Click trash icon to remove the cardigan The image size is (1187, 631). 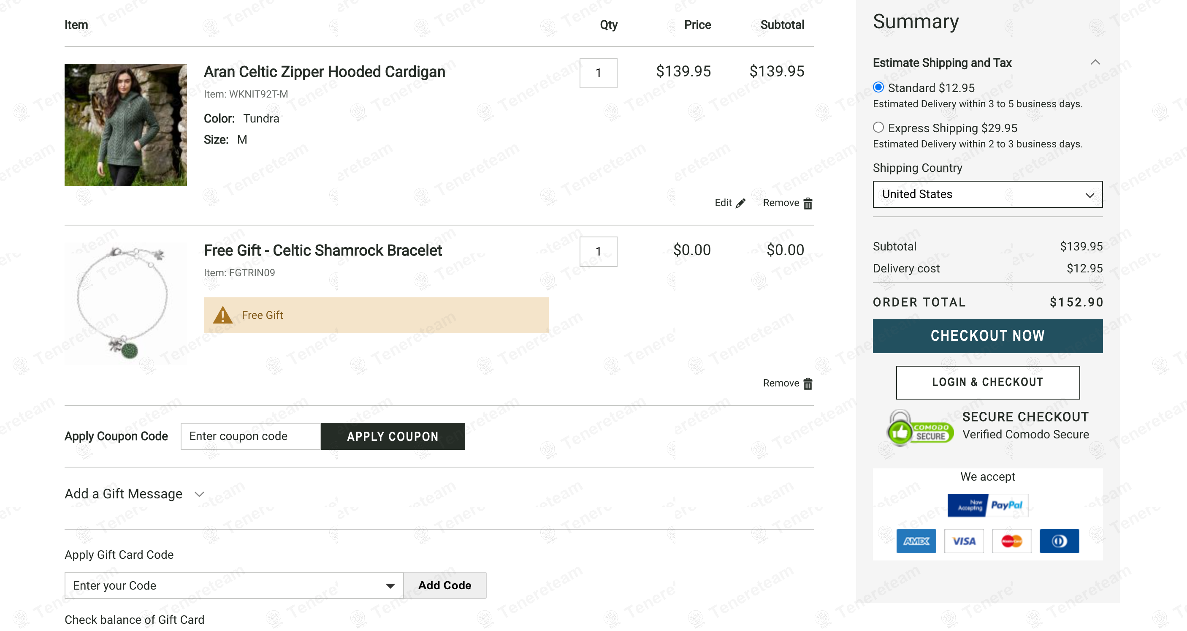808,203
